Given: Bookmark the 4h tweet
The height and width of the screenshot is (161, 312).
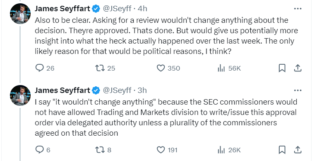Looking at the screenshot, I should click(x=282, y=68).
